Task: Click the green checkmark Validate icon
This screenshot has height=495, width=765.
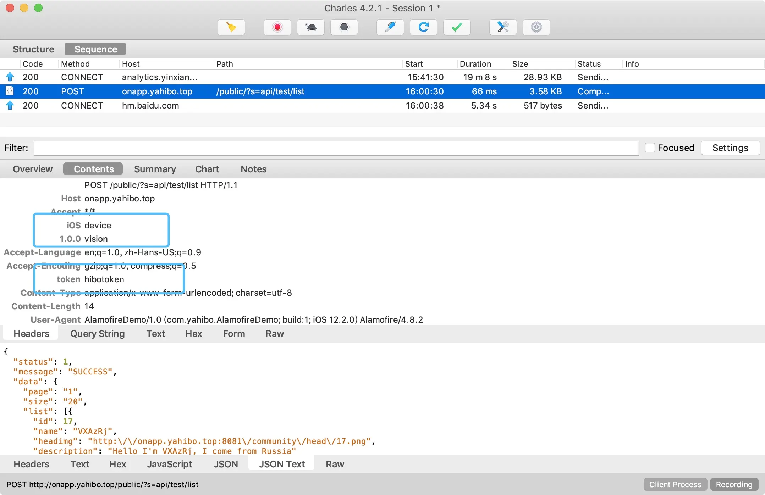Action: [457, 27]
